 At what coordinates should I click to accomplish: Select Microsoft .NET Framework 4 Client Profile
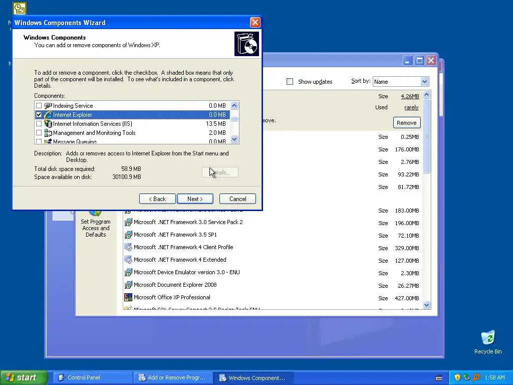coord(183,247)
